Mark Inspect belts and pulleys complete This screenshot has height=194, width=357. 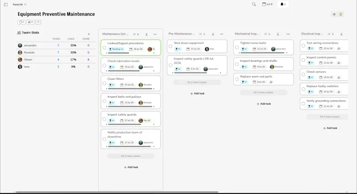click(x=104, y=101)
